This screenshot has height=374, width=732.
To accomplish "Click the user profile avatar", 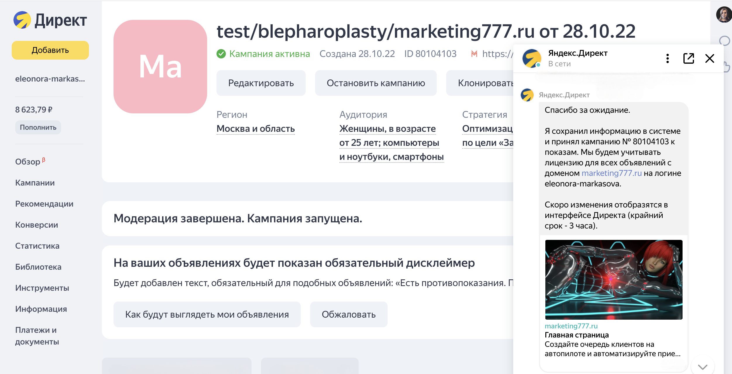I will tap(724, 15).
